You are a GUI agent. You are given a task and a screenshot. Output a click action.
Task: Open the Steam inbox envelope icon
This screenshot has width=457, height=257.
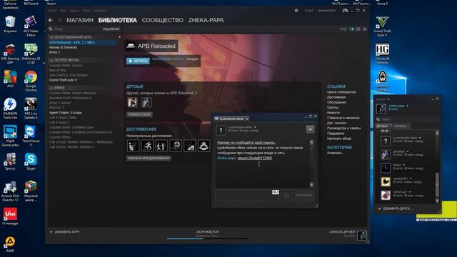(x=296, y=10)
